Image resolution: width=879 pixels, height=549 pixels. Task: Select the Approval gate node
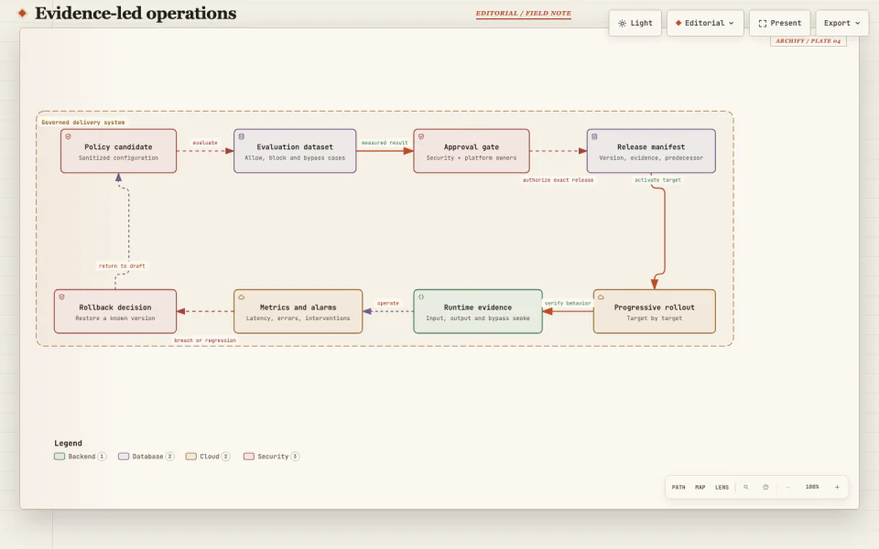[x=472, y=151]
